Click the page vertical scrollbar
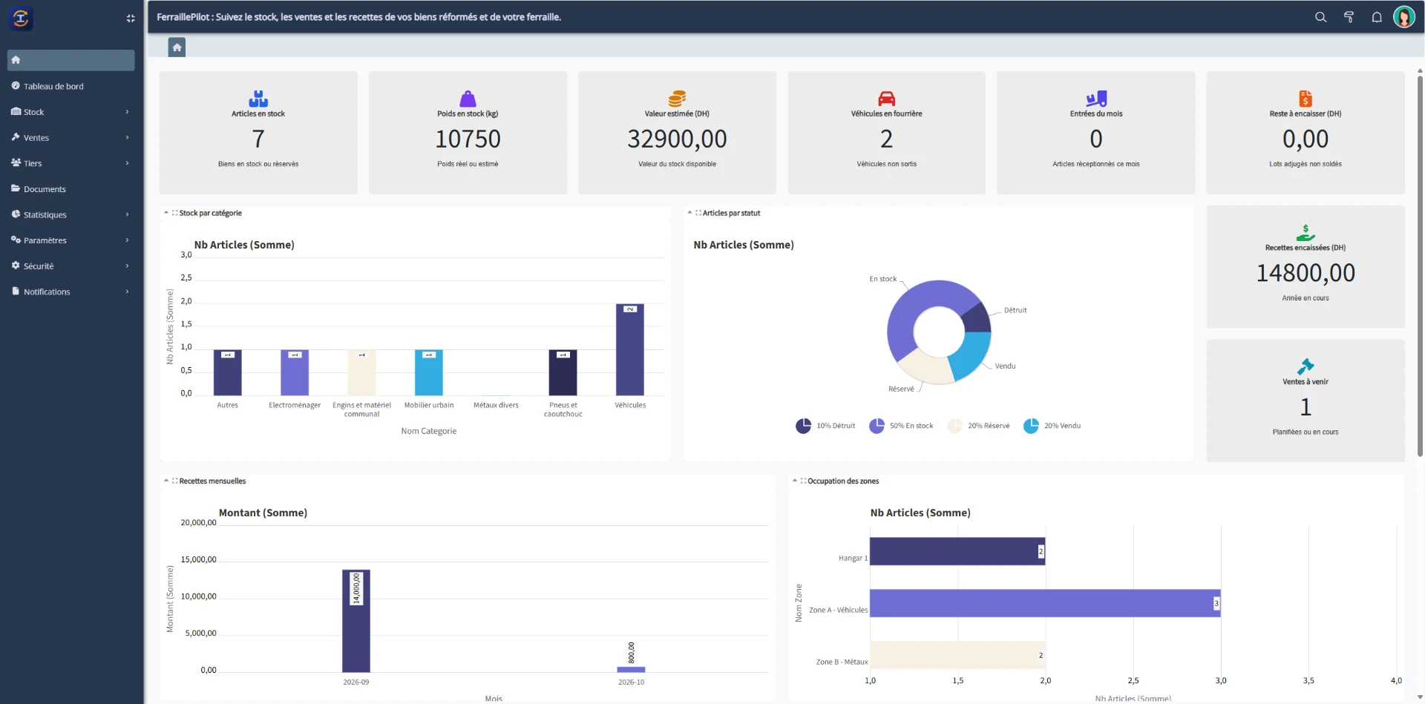The height and width of the screenshot is (704, 1425). coord(1420,267)
